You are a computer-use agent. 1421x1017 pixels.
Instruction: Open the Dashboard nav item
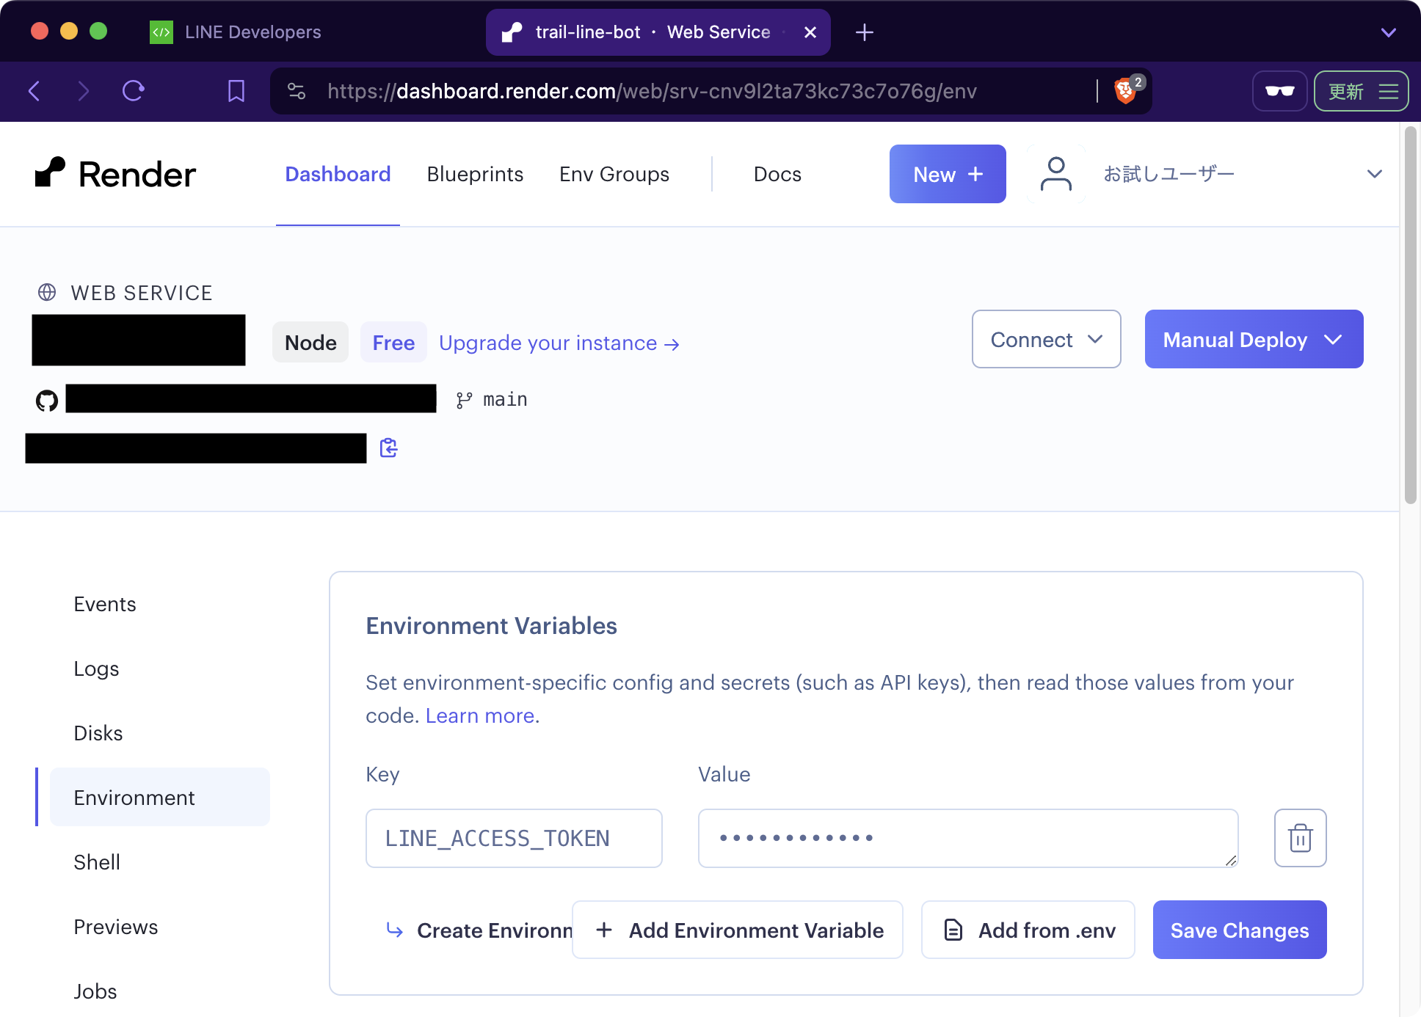[338, 174]
